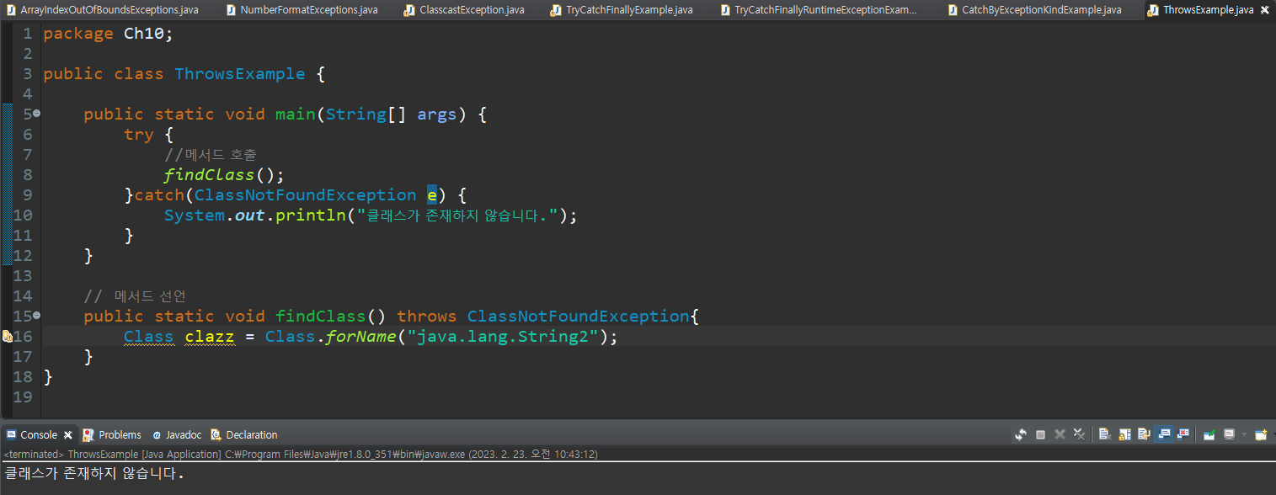The image size is (1276, 495).
Task: Open the TryCatchFinallyExample.java tab
Action: tap(629, 10)
